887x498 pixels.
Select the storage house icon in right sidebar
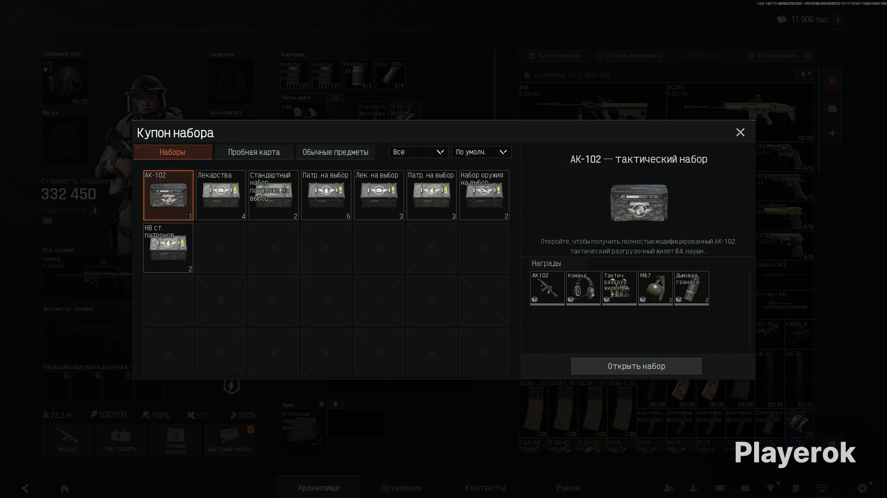832,81
